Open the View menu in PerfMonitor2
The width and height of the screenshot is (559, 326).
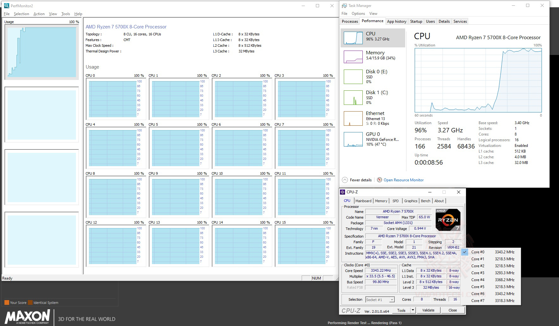53,14
